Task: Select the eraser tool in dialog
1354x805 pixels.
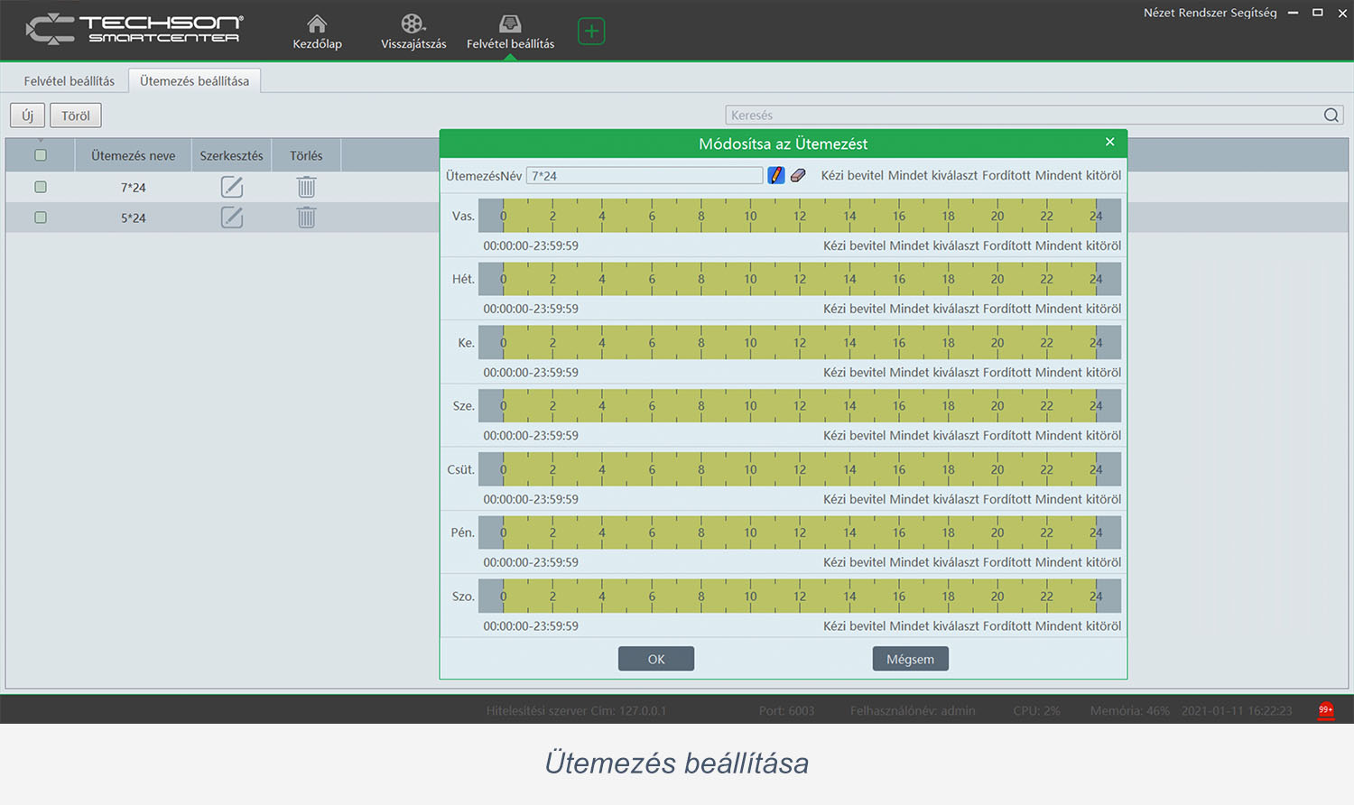Action: click(798, 176)
